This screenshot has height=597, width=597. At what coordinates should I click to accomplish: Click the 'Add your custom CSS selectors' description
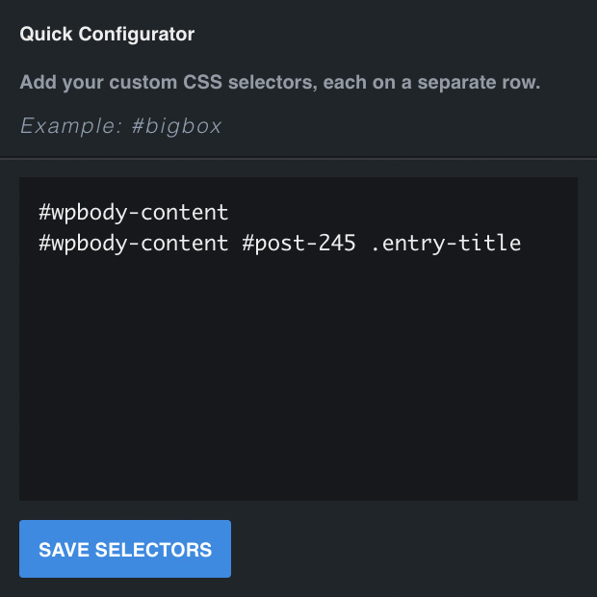click(280, 82)
